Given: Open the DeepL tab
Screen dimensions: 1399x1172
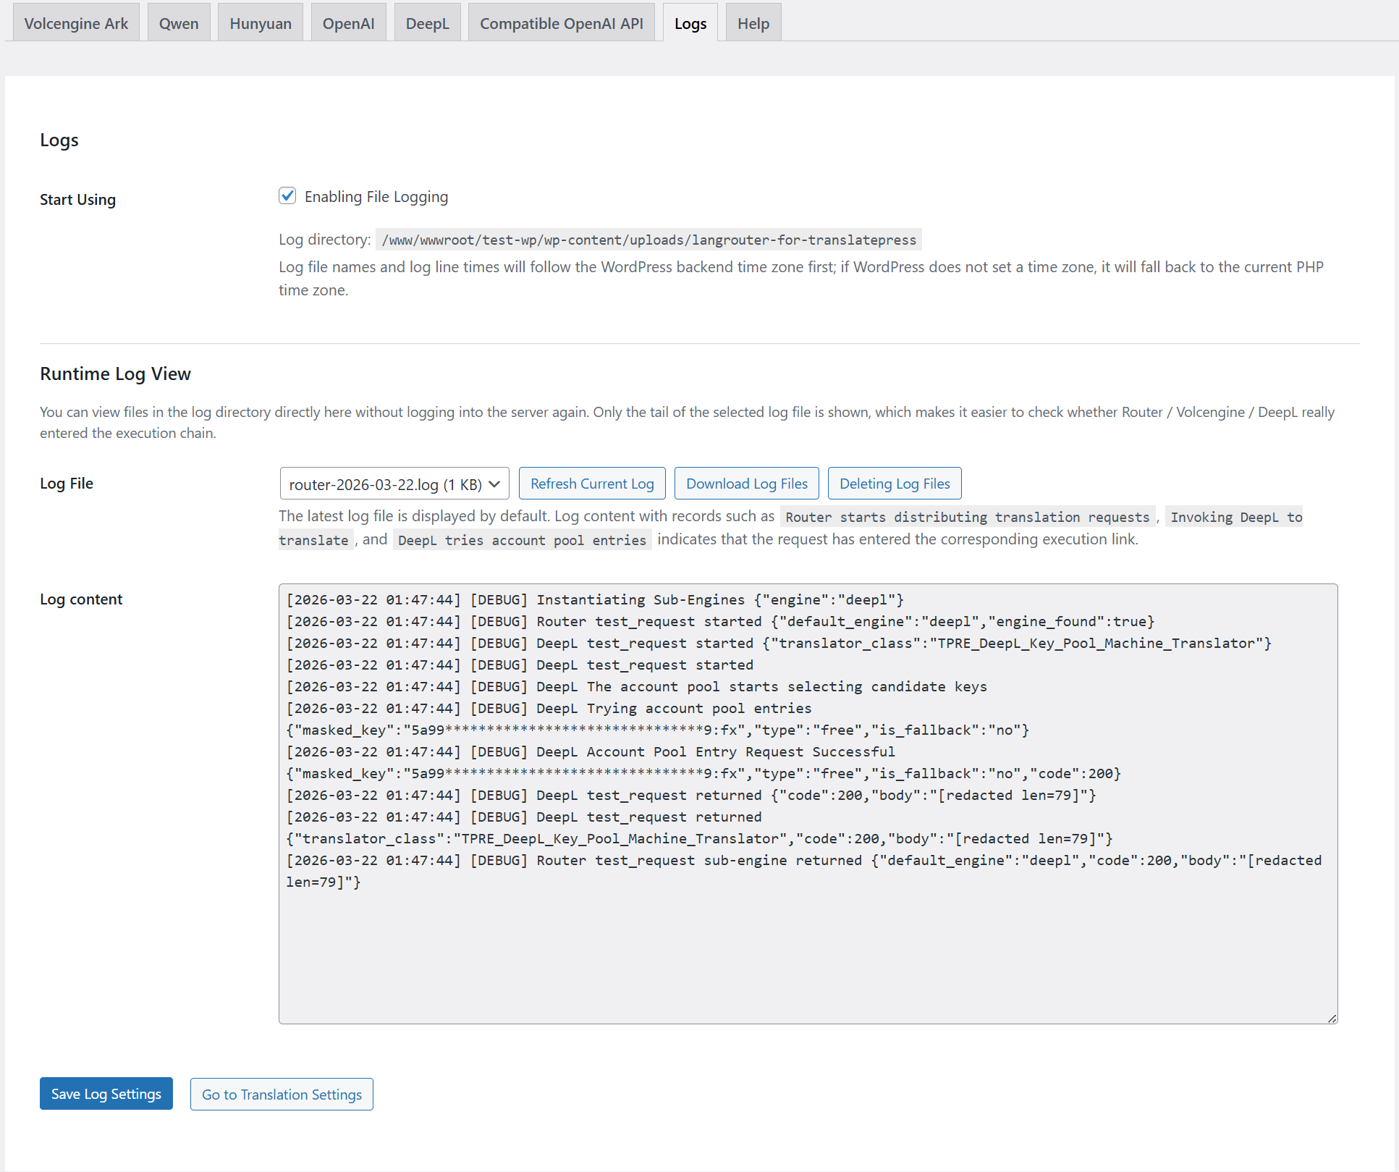Looking at the screenshot, I should click(x=428, y=22).
